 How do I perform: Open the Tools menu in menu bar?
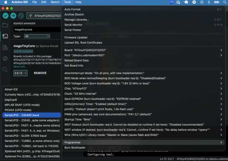coord(68,2)
